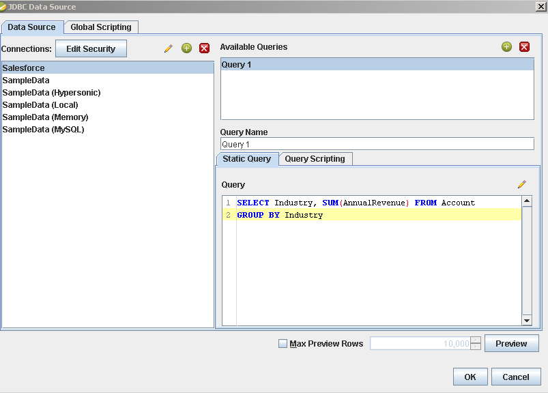Add a new connection with green plus
This screenshot has height=393, width=548.
pos(186,48)
